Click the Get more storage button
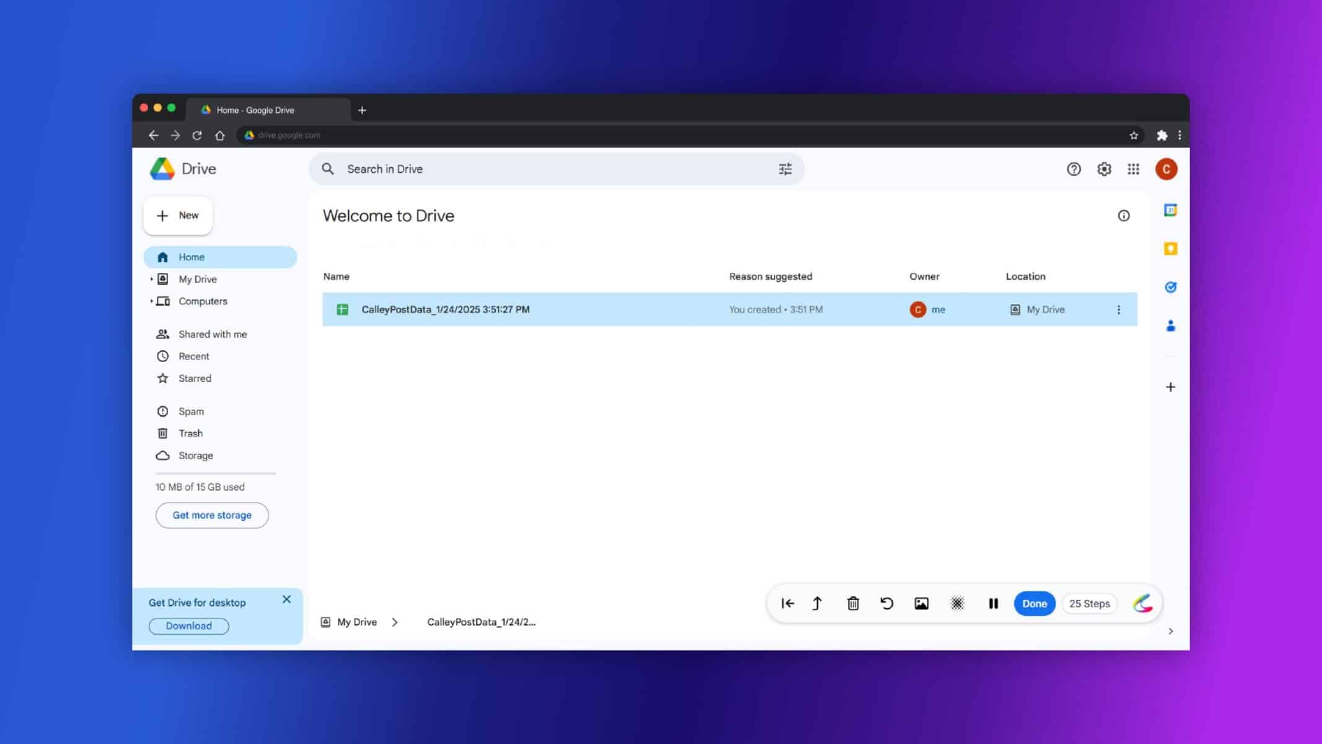The height and width of the screenshot is (744, 1322). tap(211, 515)
